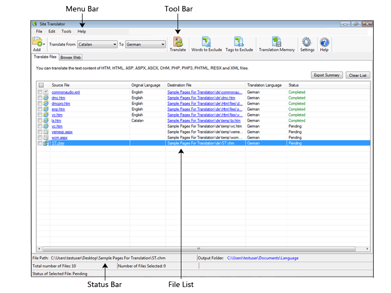Open the Help menu

(x=81, y=31)
